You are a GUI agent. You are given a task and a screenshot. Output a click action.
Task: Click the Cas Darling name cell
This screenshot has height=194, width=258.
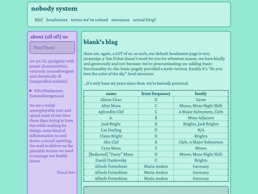pyautogui.click(x=111, y=130)
